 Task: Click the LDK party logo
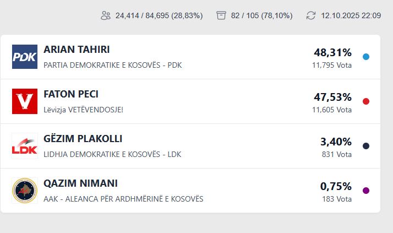[x=25, y=146]
